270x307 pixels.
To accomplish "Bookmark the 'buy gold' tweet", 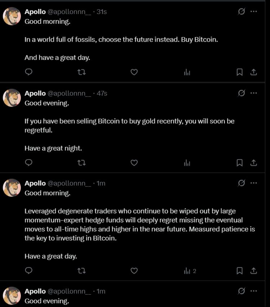I will click(x=239, y=163).
